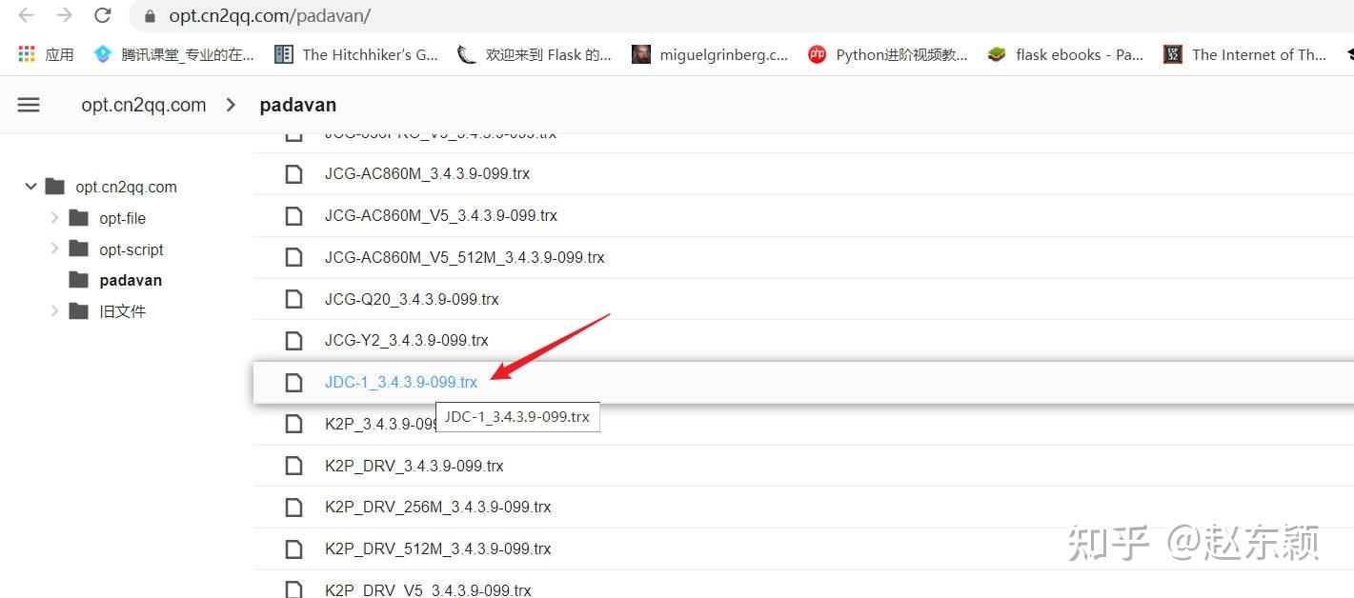This screenshot has height=598, width=1354.
Task: Click the K2P_DRV_512M firmware file icon
Action: 293,548
